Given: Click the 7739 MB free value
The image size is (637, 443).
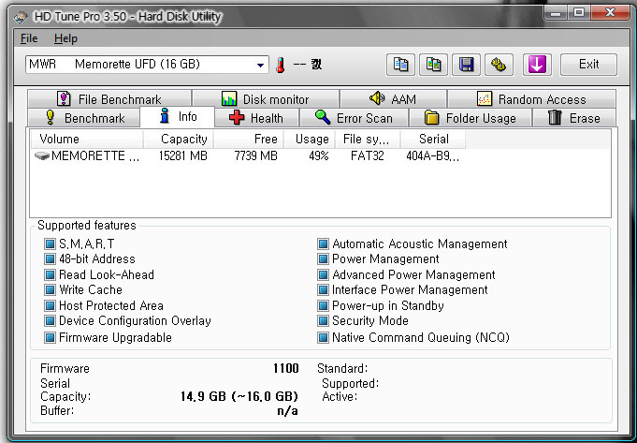Looking at the screenshot, I should pos(256,155).
